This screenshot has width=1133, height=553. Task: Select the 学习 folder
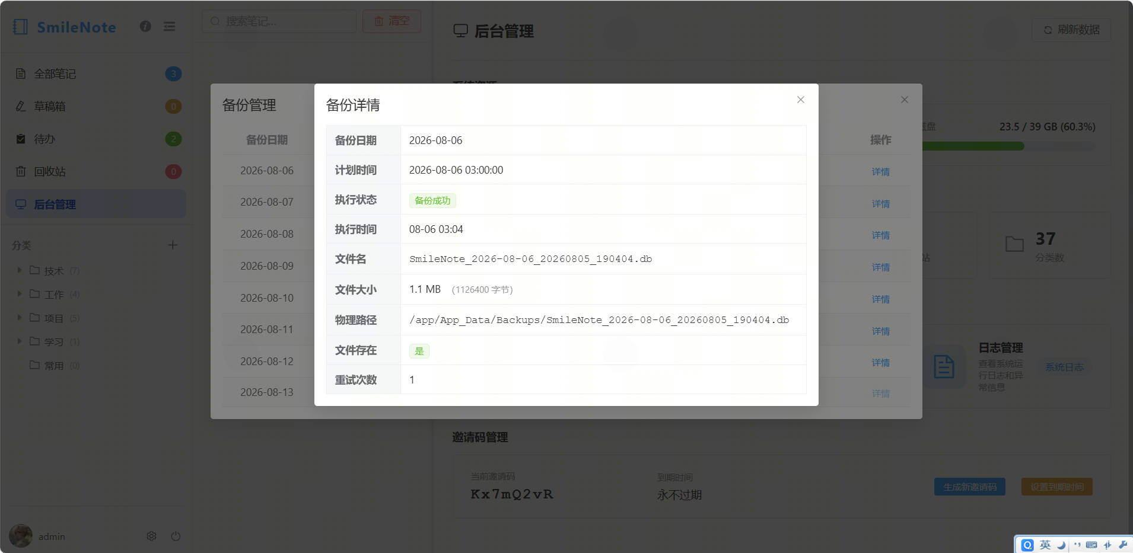(54, 342)
